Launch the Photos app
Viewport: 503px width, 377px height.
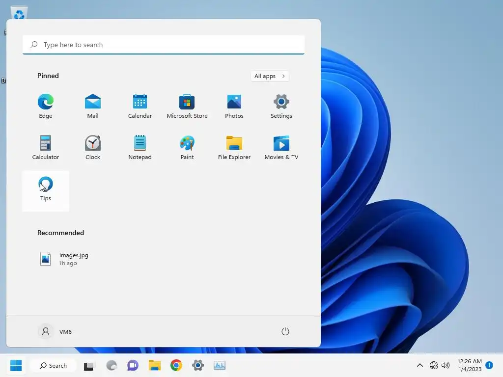click(x=234, y=107)
